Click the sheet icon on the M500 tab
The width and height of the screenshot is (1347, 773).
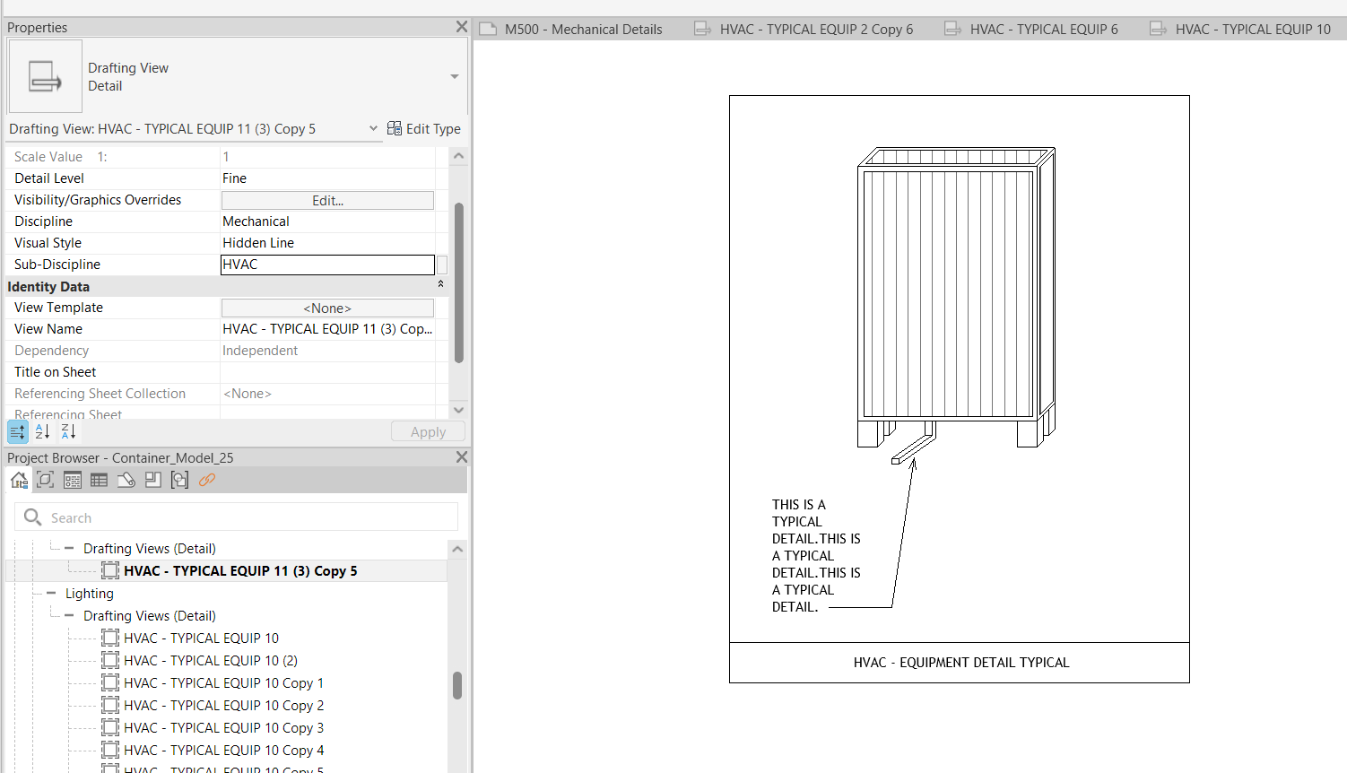click(x=488, y=29)
